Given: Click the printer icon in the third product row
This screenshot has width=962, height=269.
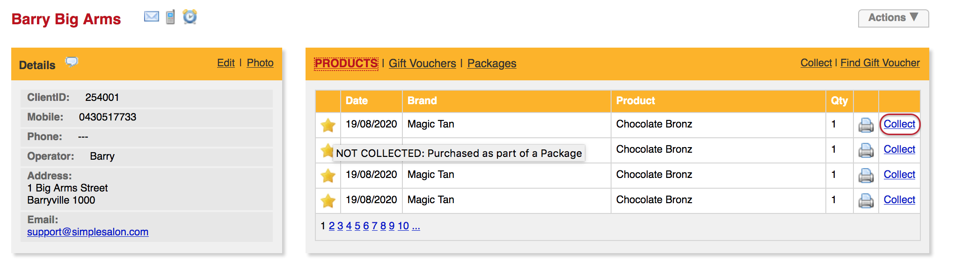Looking at the screenshot, I should 866,175.
